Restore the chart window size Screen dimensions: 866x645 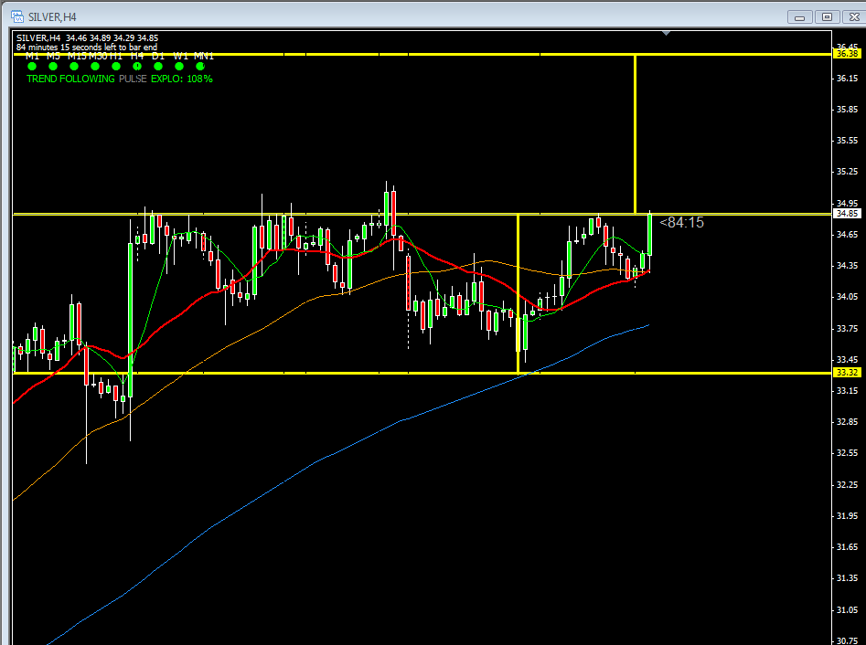(x=827, y=16)
